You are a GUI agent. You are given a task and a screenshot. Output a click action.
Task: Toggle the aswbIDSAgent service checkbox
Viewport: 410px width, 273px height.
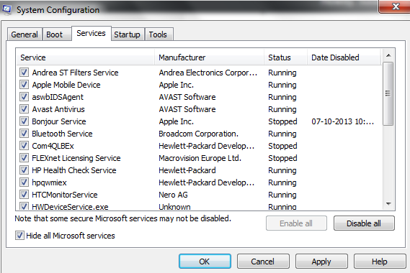(24, 97)
